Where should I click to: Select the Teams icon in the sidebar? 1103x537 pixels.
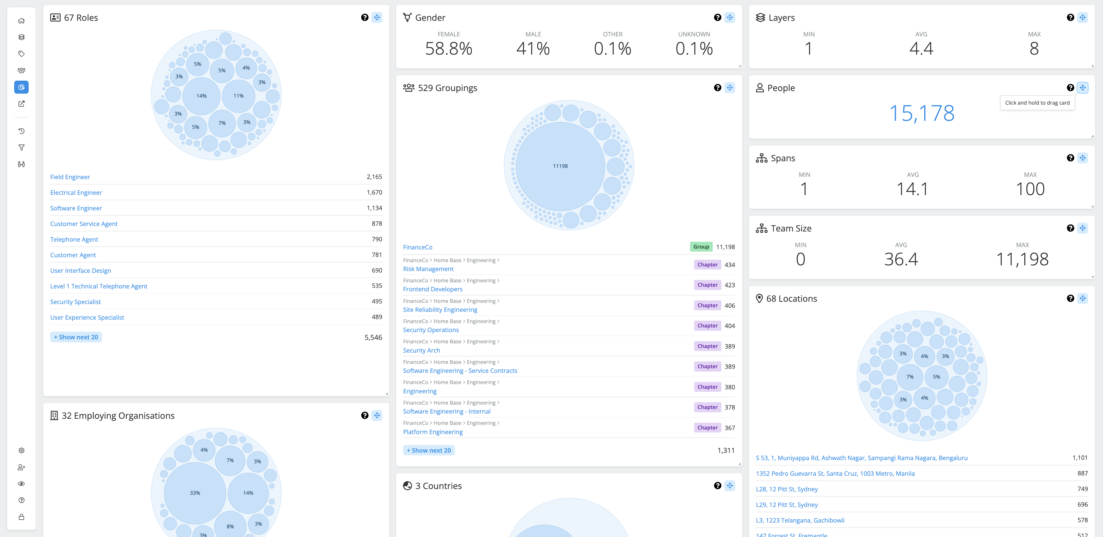point(21,70)
